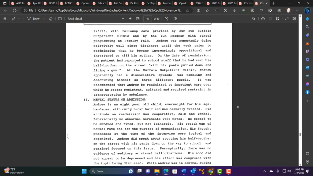Click the address bar file URL

click(110, 10)
